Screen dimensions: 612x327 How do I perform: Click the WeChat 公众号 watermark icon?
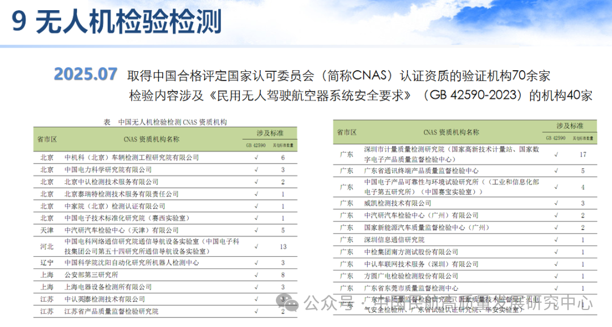[294, 304]
